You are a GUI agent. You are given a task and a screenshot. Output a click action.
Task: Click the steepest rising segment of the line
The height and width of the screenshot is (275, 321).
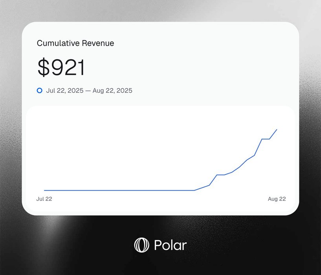[259, 147]
